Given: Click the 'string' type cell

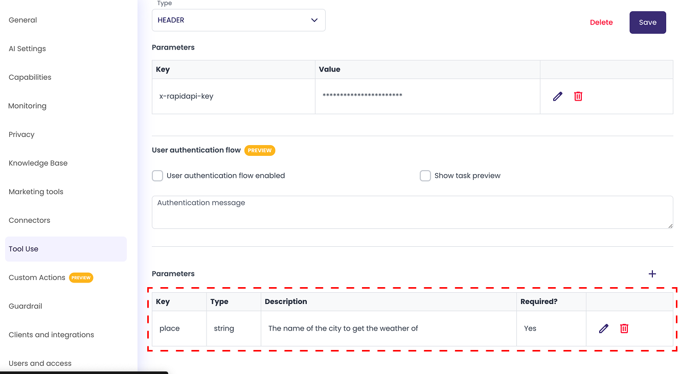Looking at the screenshot, I should 234,329.
